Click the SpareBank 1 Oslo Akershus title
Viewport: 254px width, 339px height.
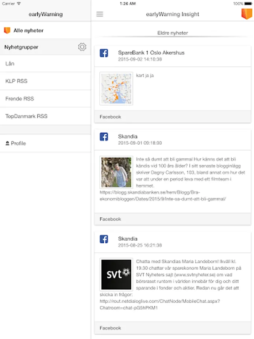pos(151,53)
